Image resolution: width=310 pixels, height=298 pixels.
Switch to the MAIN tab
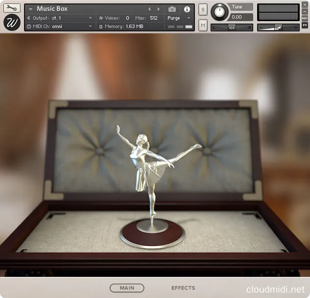pos(127,288)
